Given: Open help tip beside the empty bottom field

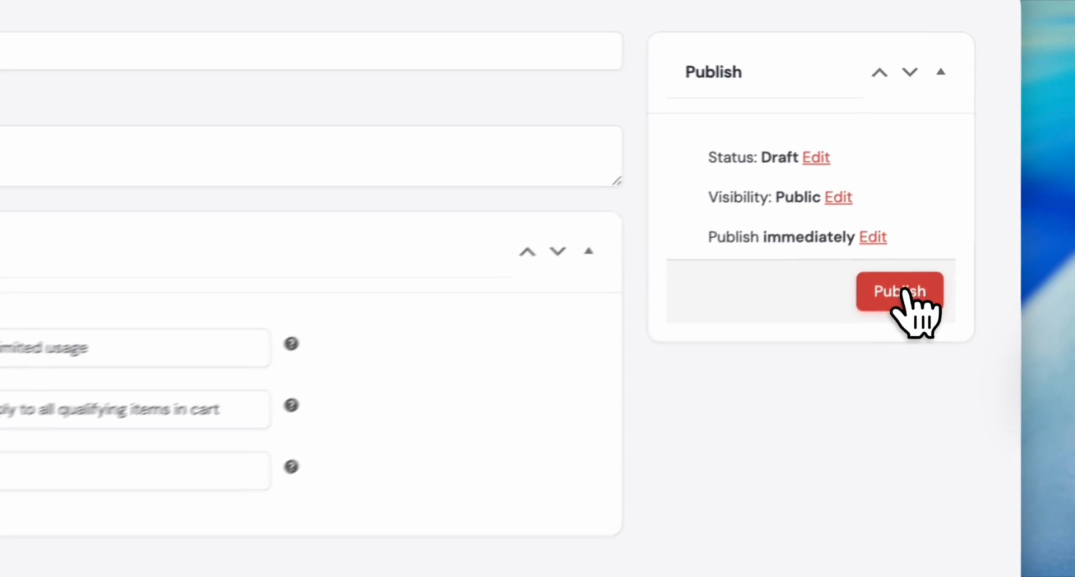Looking at the screenshot, I should (x=291, y=467).
